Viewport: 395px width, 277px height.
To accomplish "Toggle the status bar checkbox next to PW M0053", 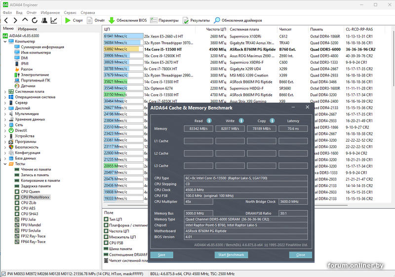I will coord(3,274).
